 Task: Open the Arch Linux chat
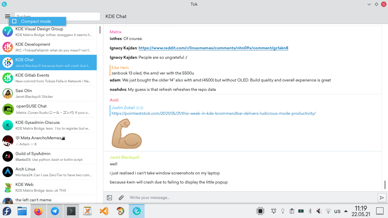[x=48, y=172]
